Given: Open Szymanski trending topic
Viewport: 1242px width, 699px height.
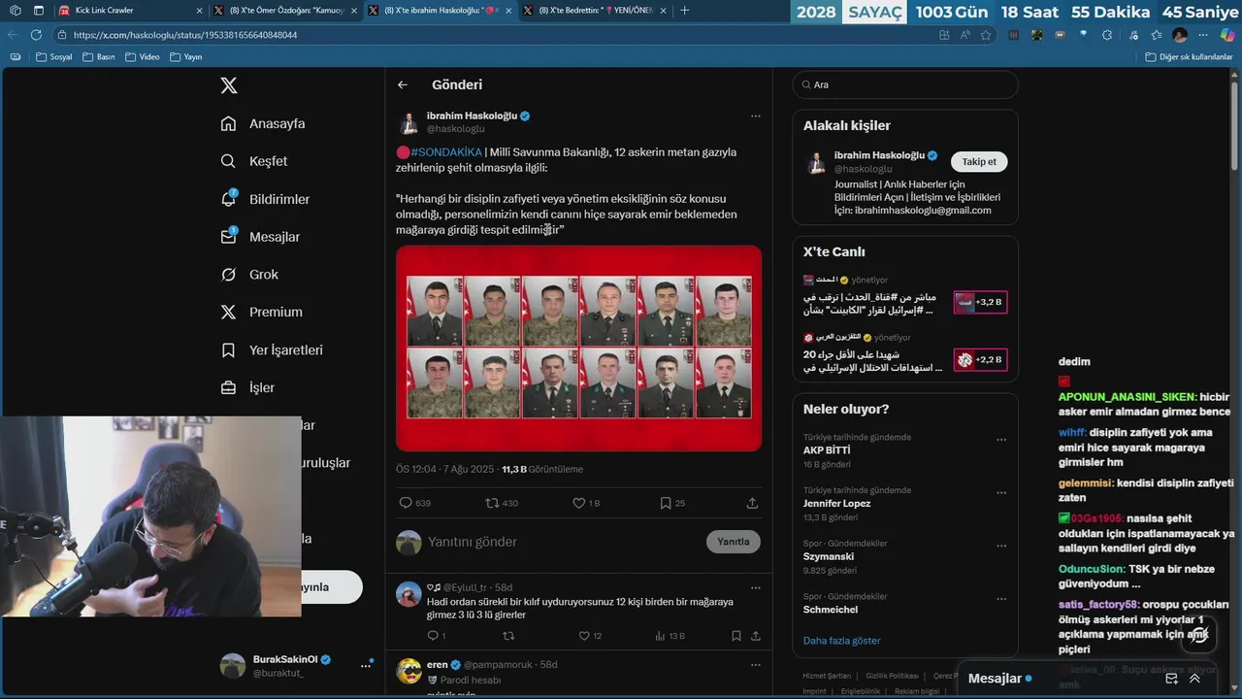Looking at the screenshot, I should click(829, 557).
